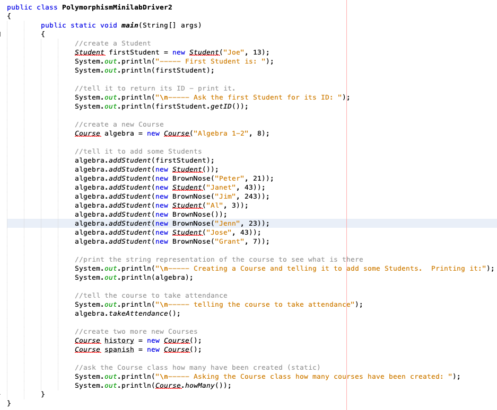Click the Course constructor call for "Algebra 1-2"
The image size is (497, 410).
pos(177,133)
